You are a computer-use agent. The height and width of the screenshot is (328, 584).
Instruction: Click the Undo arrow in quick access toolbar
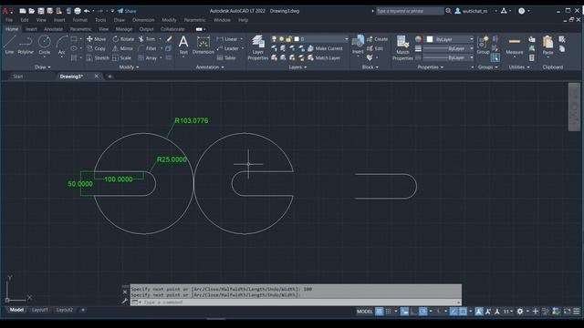tap(87, 11)
